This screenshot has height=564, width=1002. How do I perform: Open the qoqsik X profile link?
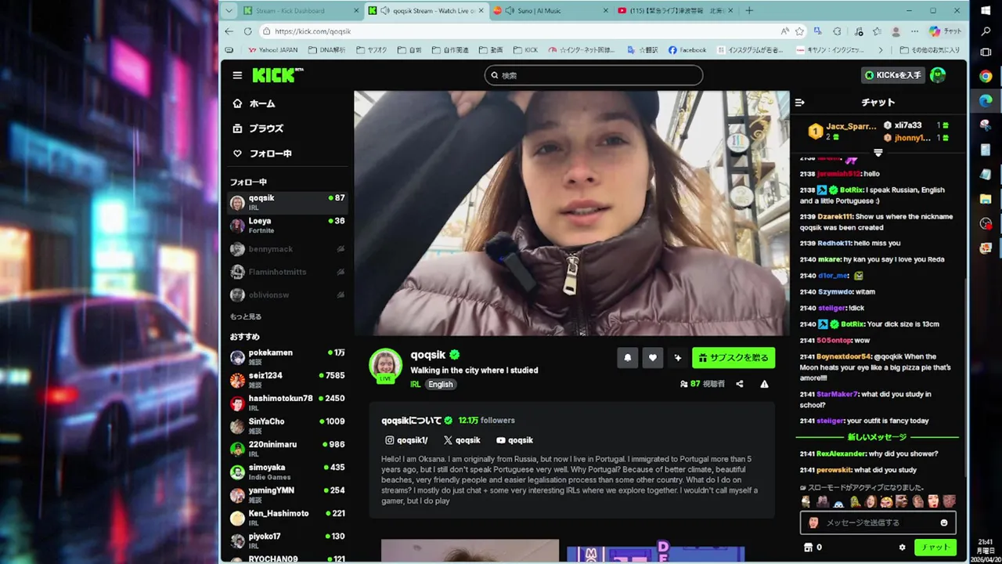click(462, 440)
